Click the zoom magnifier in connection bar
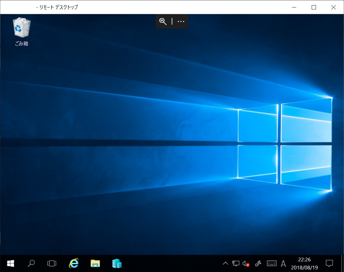The width and height of the screenshot is (344, 272). 163,21
